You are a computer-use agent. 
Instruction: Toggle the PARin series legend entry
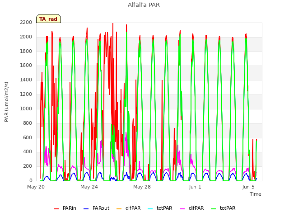[x=65, y=208]
